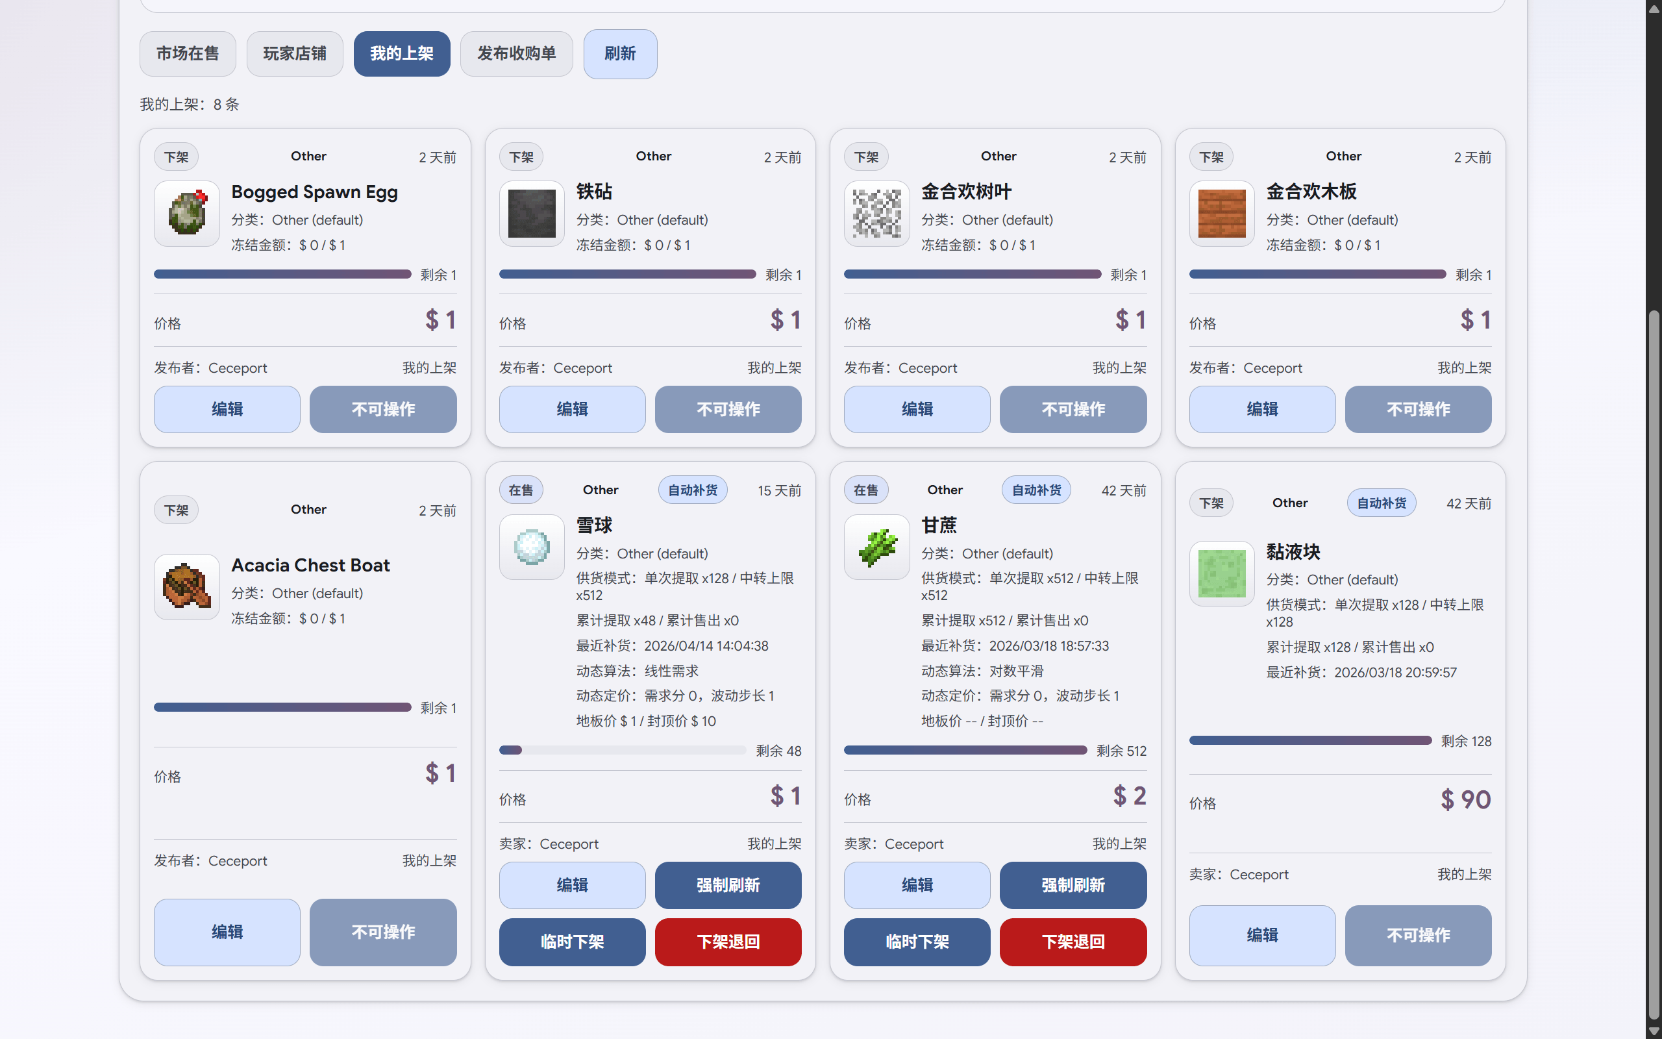Select the 我的上架 tab
Image resolution: width=1662 pixels, height=1039 pixels.
(402, 54)
